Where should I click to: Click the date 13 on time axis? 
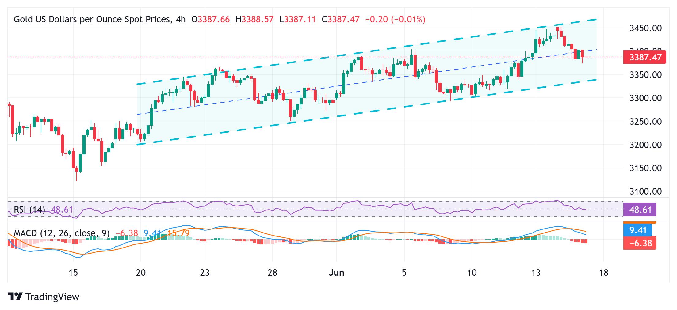click(536, 273)
